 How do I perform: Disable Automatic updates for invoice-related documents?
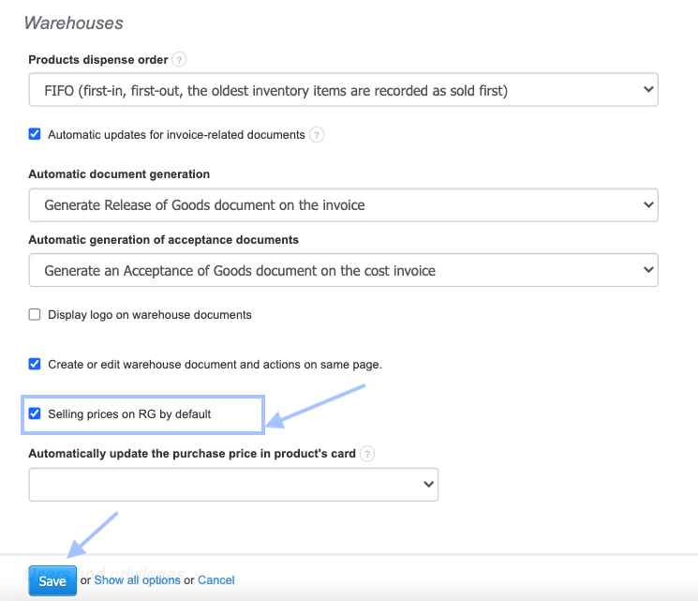coord(35,134)
